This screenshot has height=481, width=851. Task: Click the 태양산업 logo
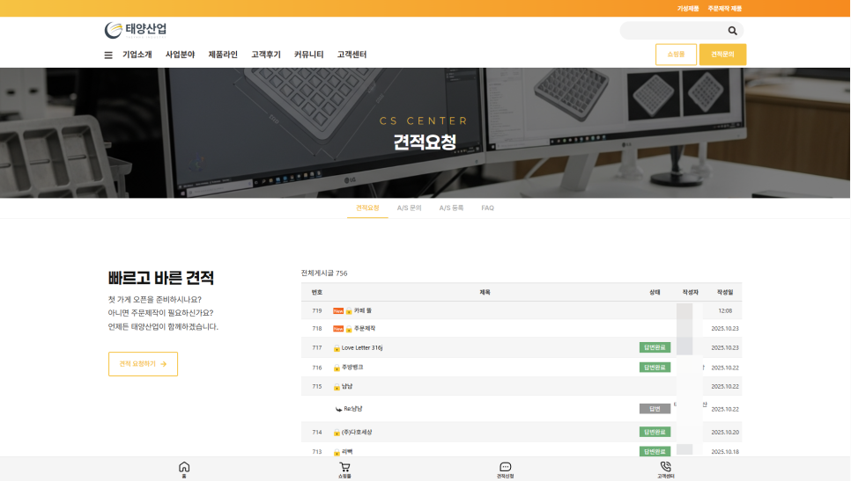tap(136, 30)
